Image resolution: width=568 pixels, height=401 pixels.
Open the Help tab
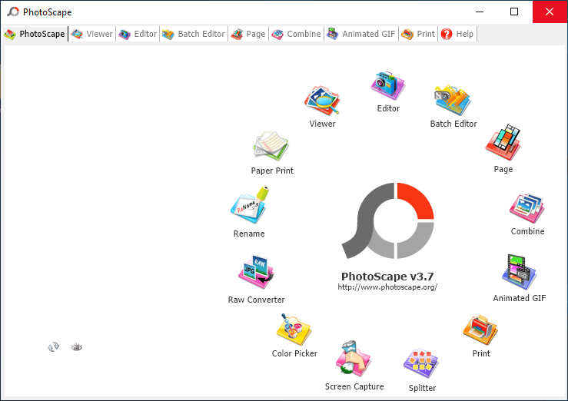tap(457, 34)
